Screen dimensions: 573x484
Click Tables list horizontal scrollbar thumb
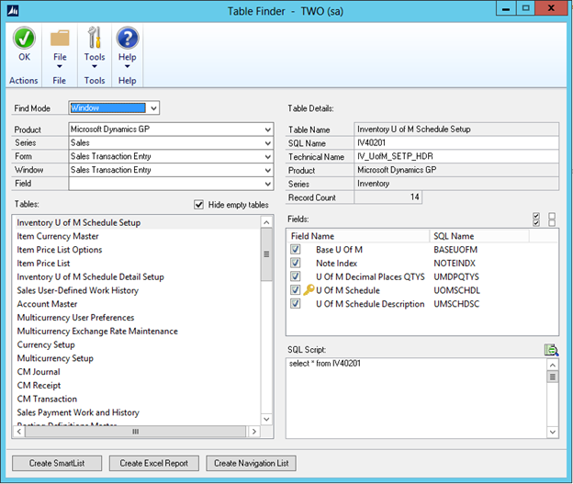136,432
